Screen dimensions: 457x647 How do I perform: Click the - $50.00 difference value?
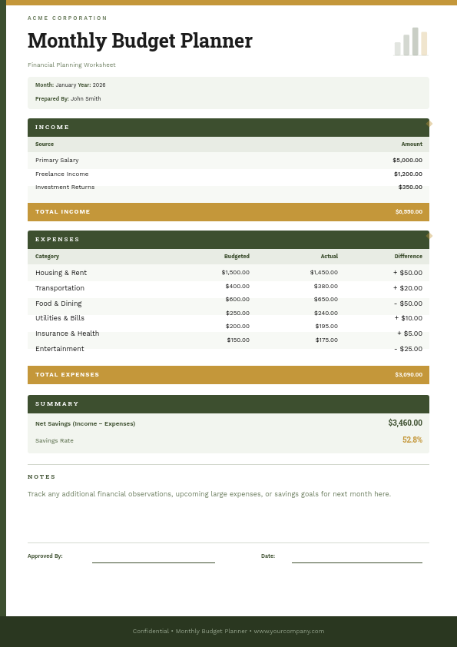tap(408, 304)
